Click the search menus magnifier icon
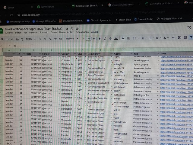Image resolution: width=193 pixels, height=145 pixels. coord(2,39)
